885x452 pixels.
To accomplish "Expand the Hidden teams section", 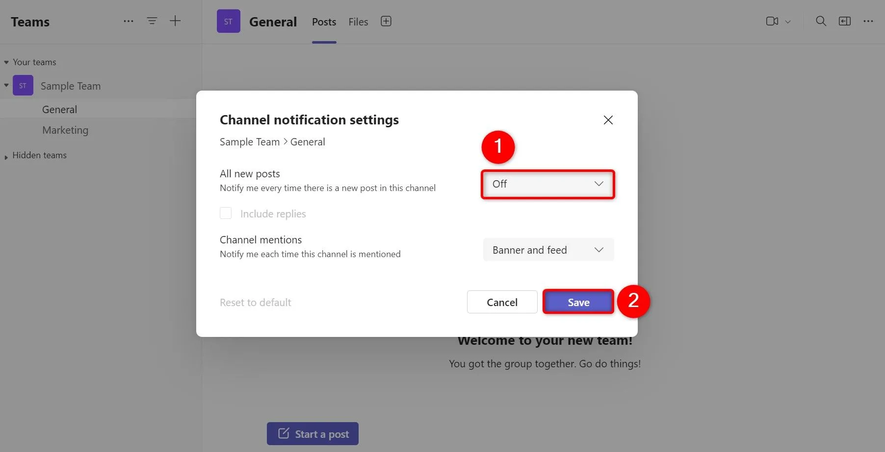I will tap(6, 155).
